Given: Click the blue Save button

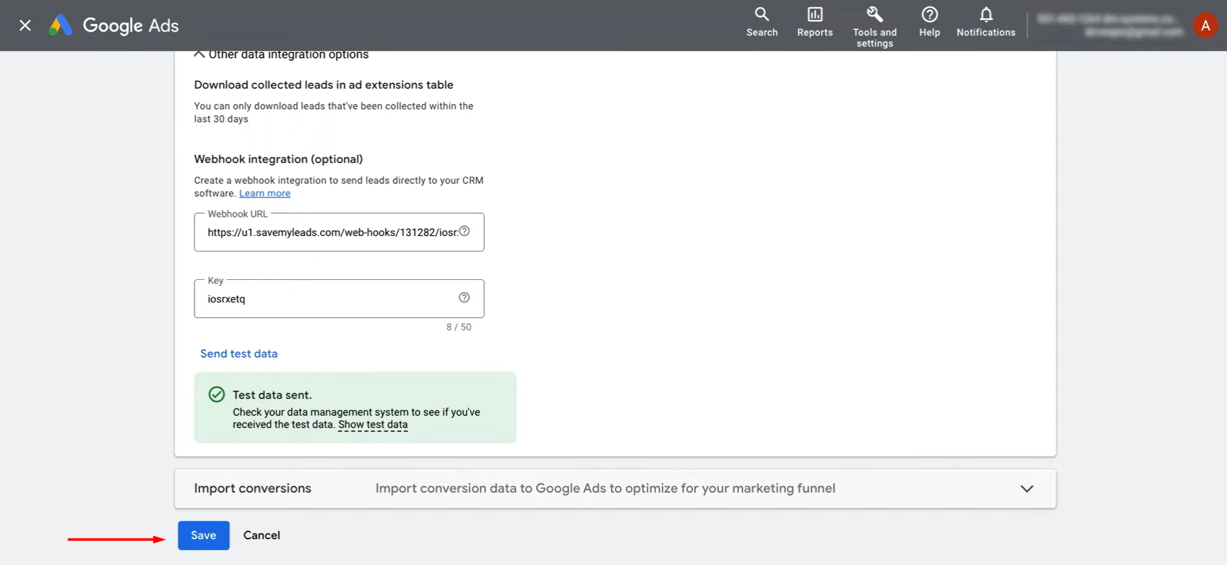Looking at the screenshot, I should pyautogui.click(x=203, y=535).
